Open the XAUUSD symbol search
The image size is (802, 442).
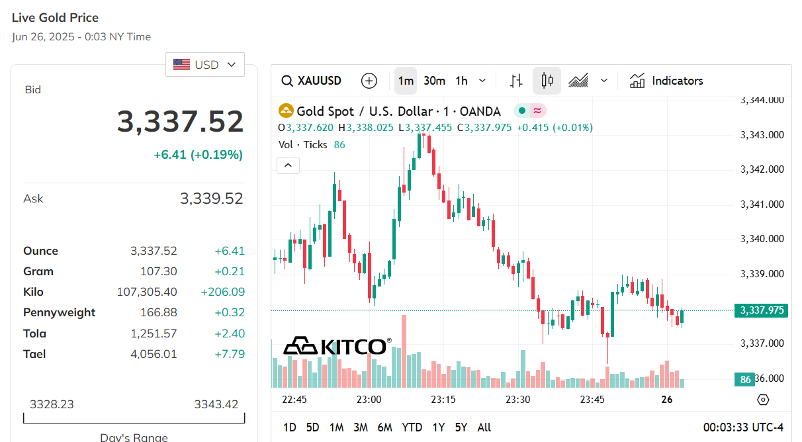click(312, 81)
